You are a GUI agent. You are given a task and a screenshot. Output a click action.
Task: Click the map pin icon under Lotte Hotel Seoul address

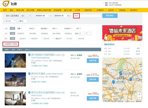pos(32,79)
